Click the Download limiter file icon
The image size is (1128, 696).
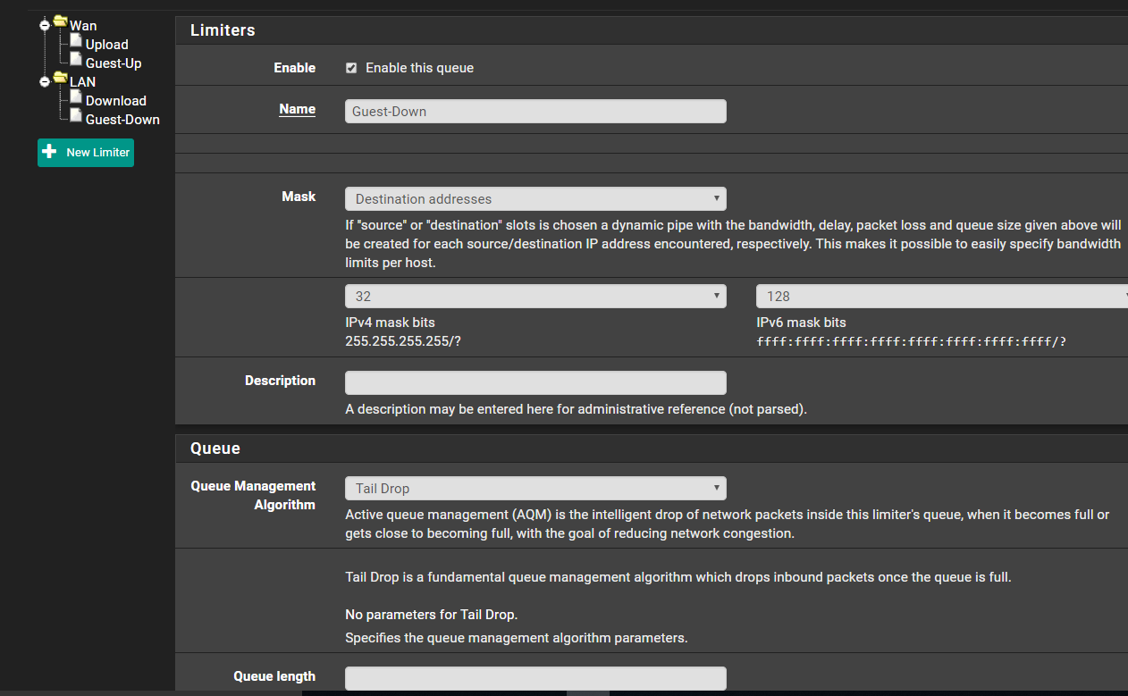(76, 97)
